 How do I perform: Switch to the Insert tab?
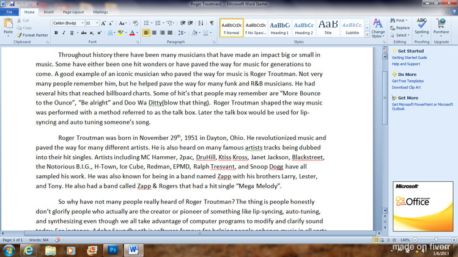(48, 12)
